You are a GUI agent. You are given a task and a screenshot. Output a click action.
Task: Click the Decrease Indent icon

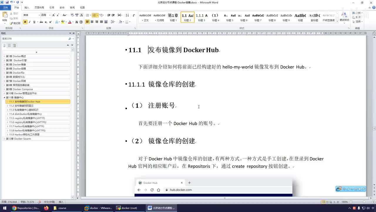click(109, 15)
